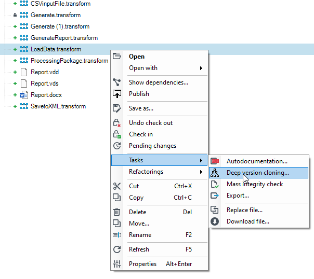Image resolution: width=314 pixels, height=279 pixels.
Task: Choose Open from the context menu
Action: tap(160, 57)
